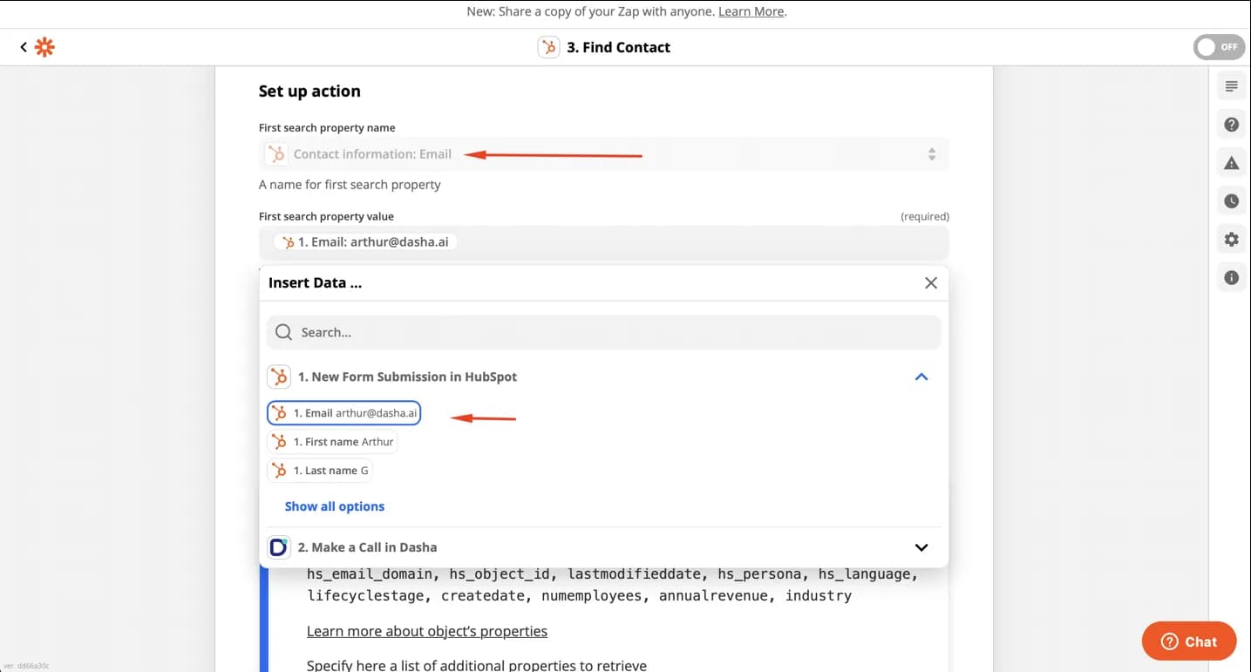The width and height of the screenshot is (1251, 672).
Task: Click the Set up action heading
Action: coord(309,92)
